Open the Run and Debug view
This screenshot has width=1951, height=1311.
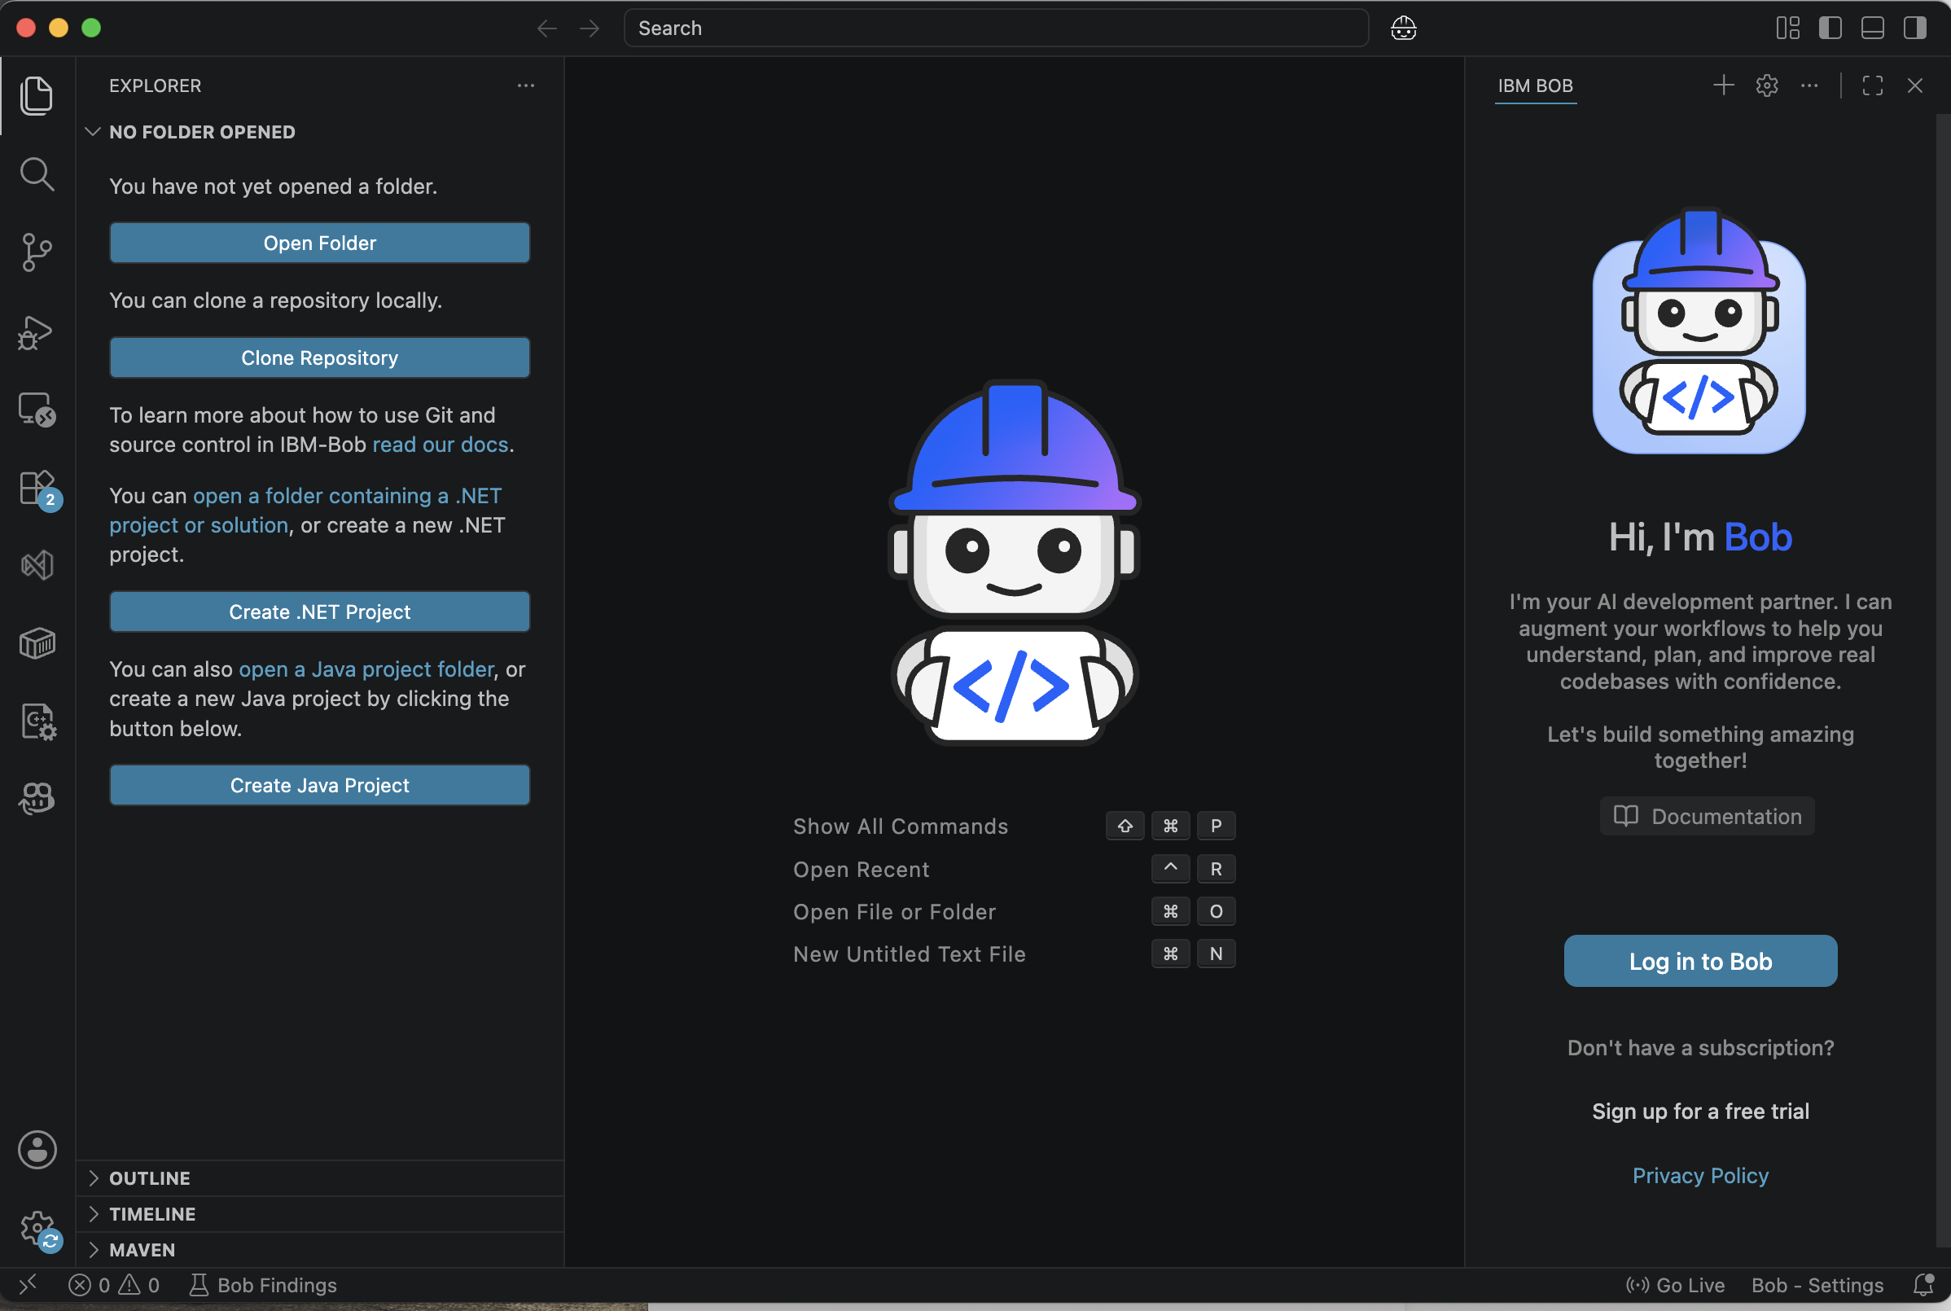[37, 332]
